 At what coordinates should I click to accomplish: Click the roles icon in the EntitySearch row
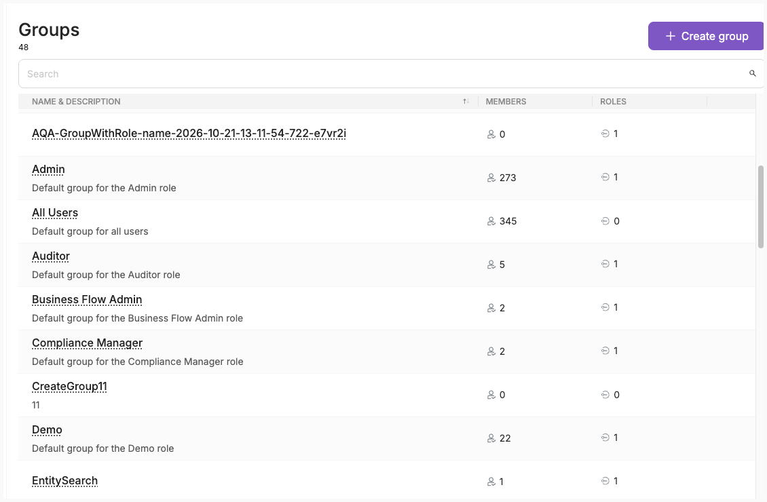tap(605, 481)
